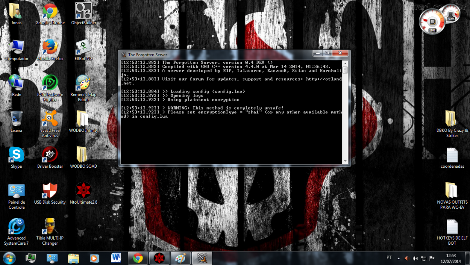
Task: Open Painel de Controle icon
Action: (x=16, y=196)
